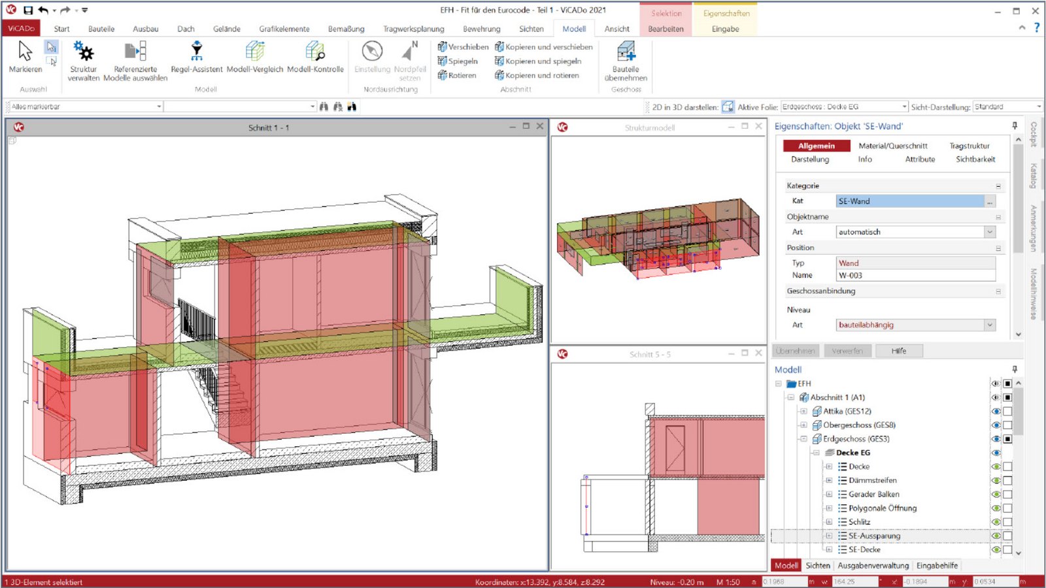
Task: Choose Spiegeln in Abschnitt group
Action: [458, 61]
